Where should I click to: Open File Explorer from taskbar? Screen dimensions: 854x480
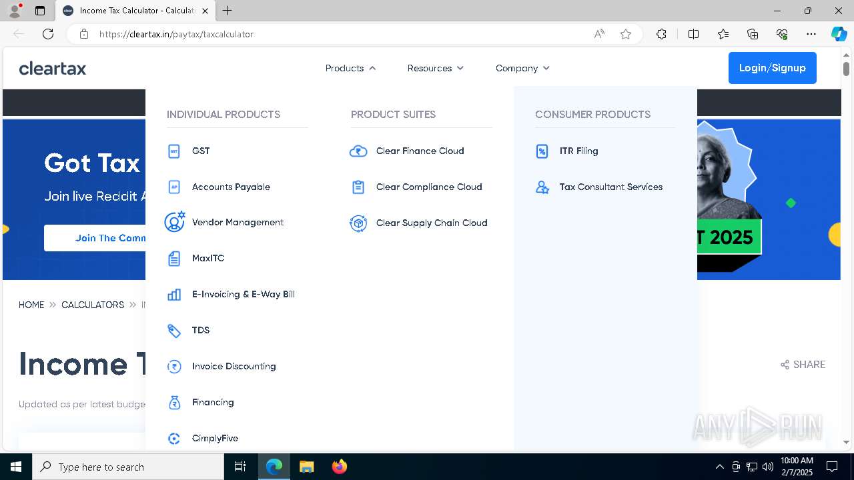pyautogui.click(x=306, y=467)
